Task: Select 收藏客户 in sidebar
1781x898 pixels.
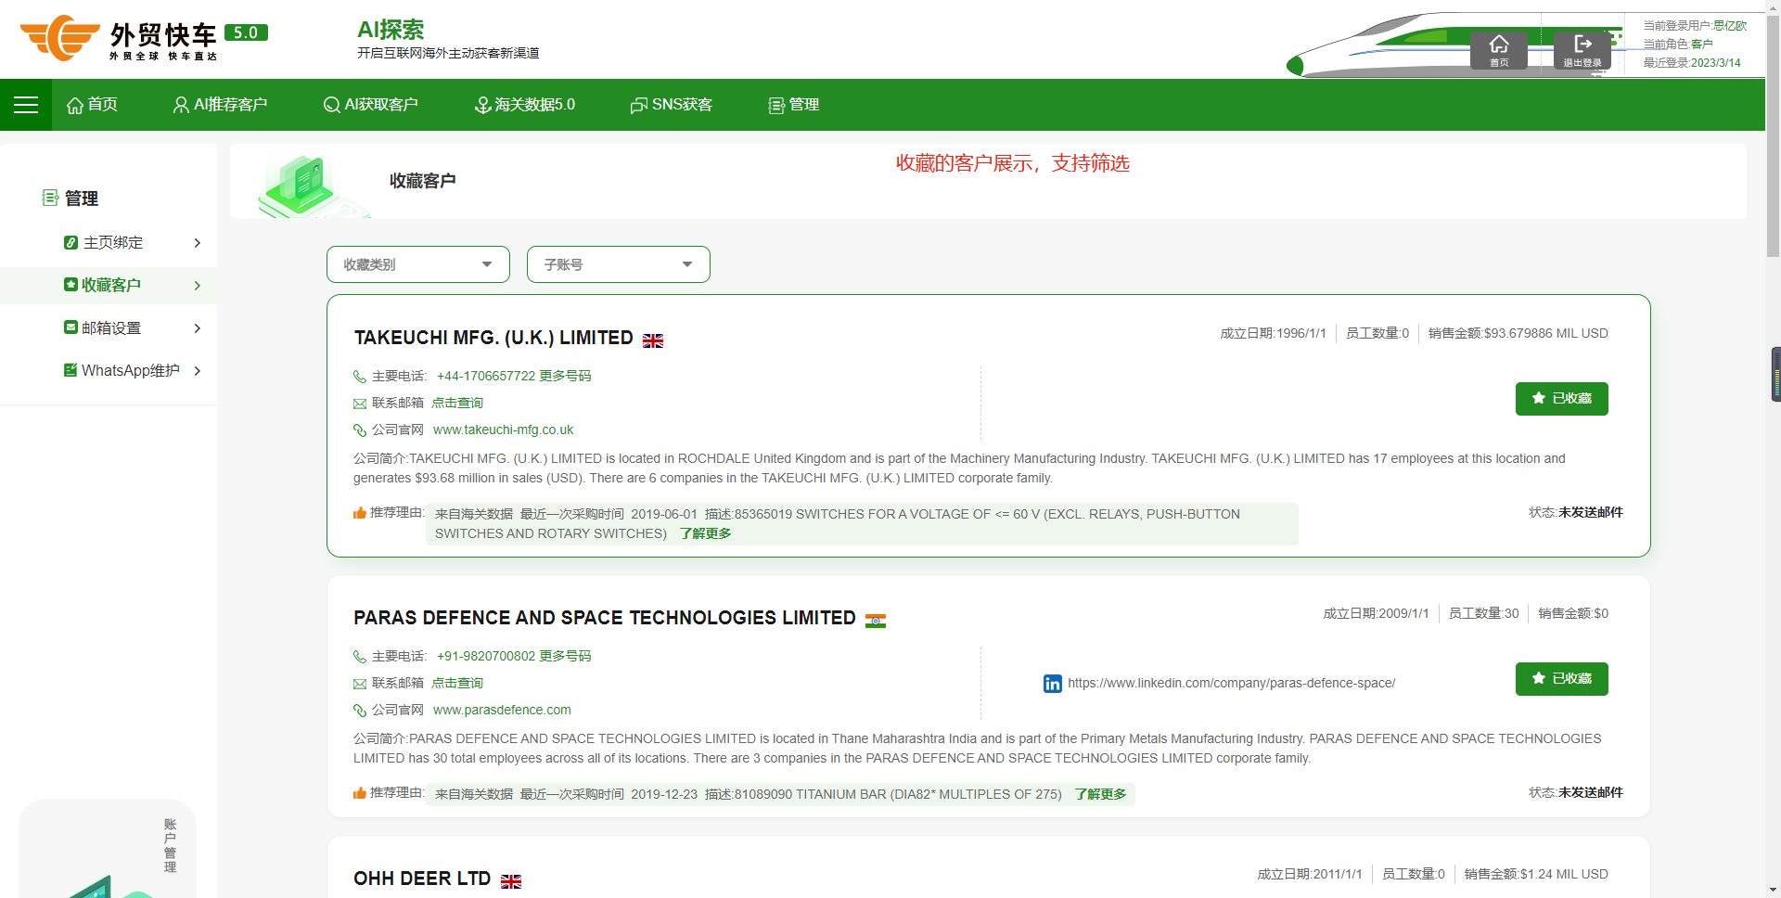Action: (x=109, y=286)
